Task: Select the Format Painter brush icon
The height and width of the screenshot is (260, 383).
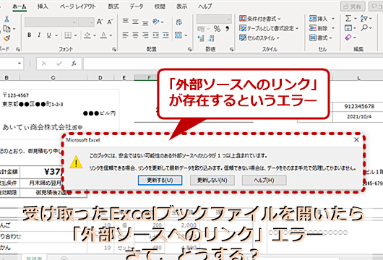Action: click(7, 38)
